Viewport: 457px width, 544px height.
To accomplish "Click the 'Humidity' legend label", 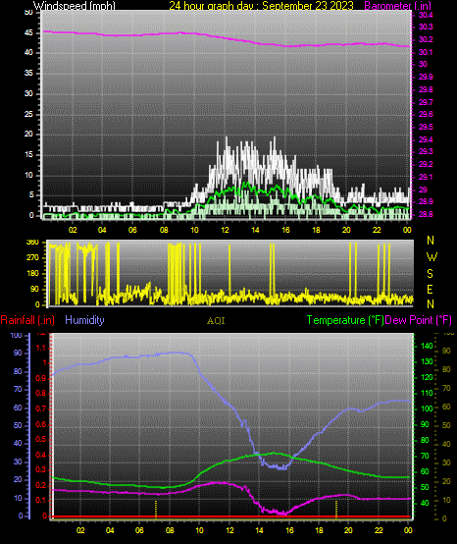I will click(84, 320).
